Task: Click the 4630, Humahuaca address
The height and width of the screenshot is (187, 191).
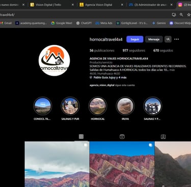Action: click(105, 74)
